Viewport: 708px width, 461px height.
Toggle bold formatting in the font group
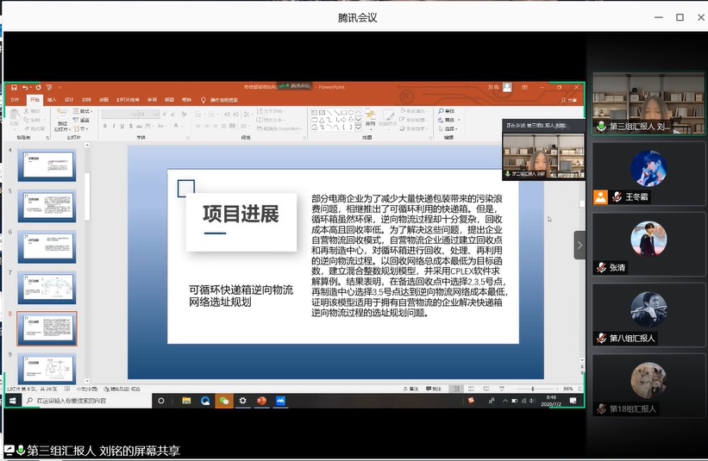pyautogui.click(x=104, y=126)
